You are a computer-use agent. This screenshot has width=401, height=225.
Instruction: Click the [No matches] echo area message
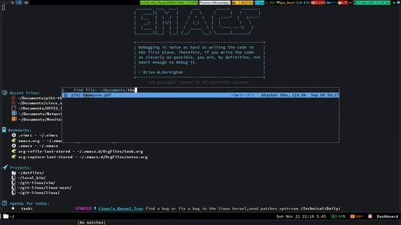[91, 222]
